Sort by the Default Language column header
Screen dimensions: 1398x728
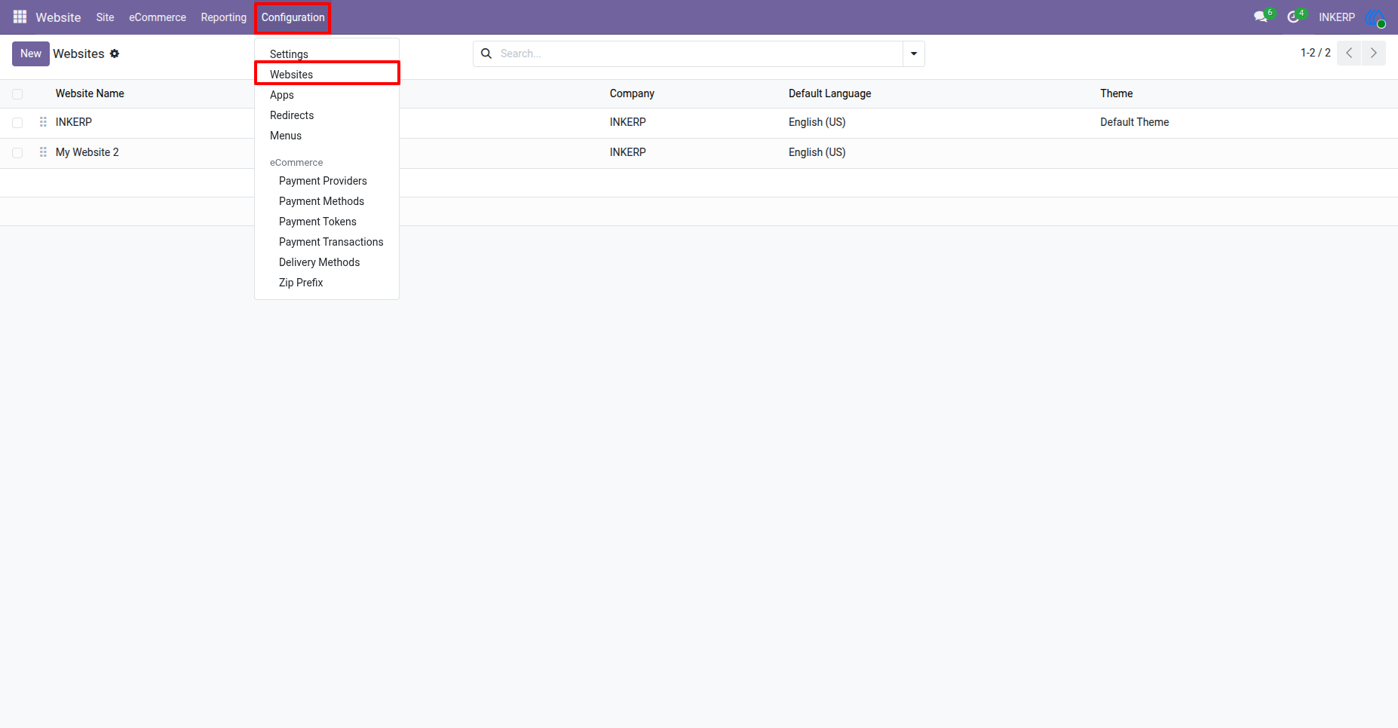coord(829,93)
